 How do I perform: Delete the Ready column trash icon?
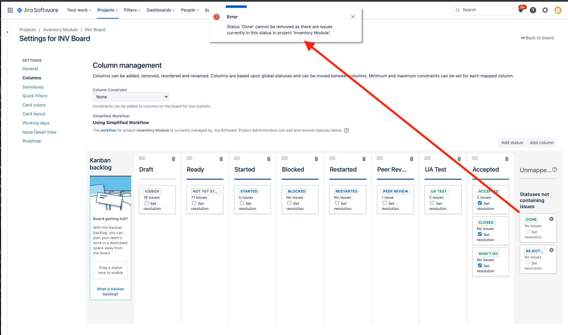(221, 159)
